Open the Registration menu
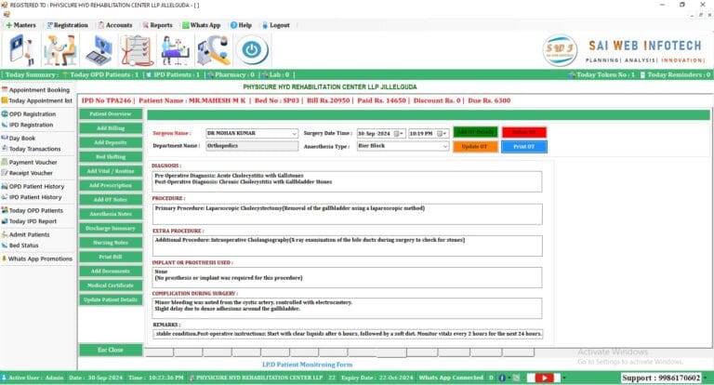Viewport: 714px width, 385px height. (x=67, y=25)
